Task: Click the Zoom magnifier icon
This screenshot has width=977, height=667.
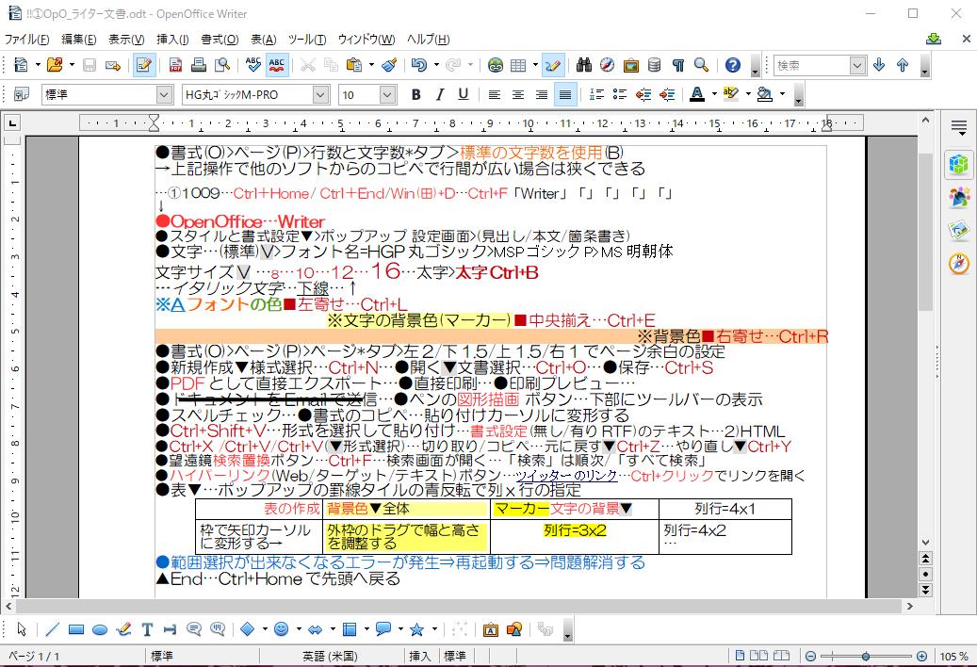Action: [x=702, y=65]
